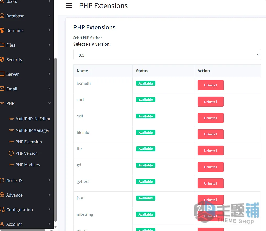This screenshot has height=231, width=266.
Task: Click the Advance gear icon
Action: (x=2, y=195)
